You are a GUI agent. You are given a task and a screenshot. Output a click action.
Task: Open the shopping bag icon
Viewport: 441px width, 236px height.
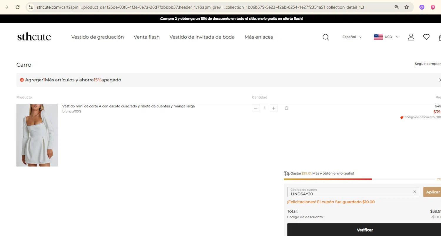[x=440, y=37]
